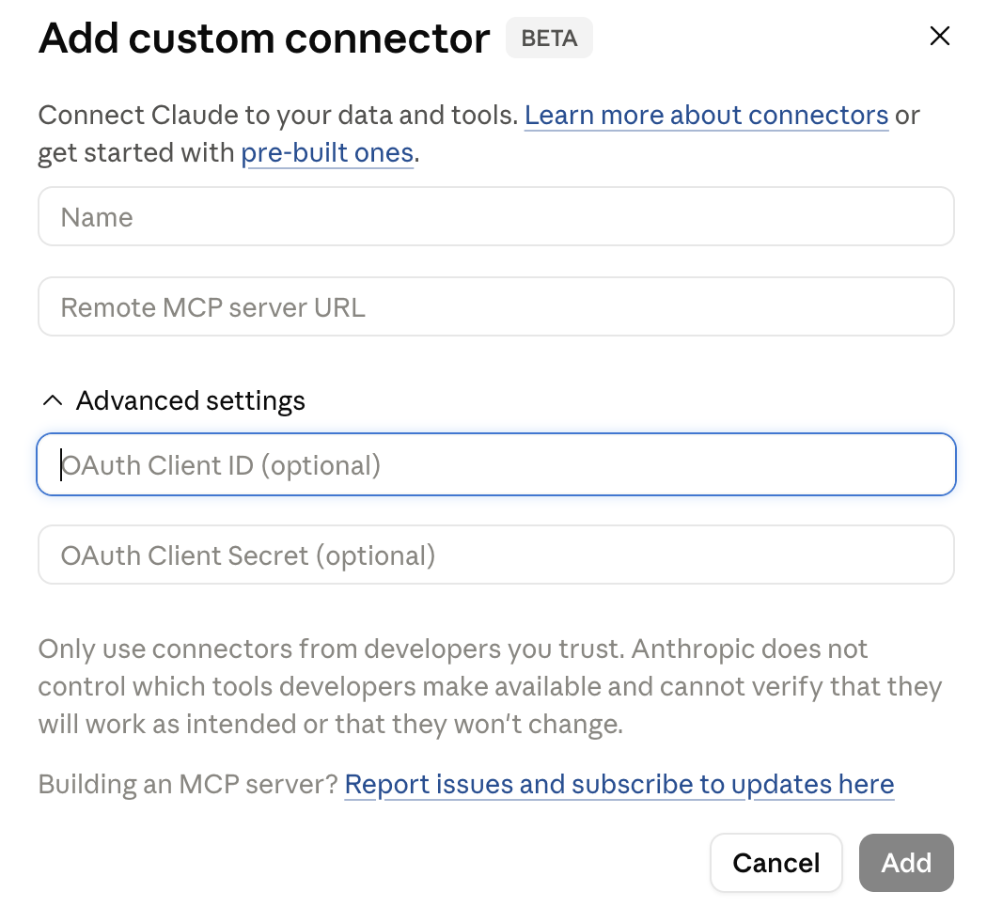Click the Name input field

[496, 216]
